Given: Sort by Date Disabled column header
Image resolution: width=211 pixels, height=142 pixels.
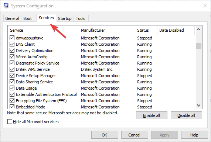Looking at the screenshot, I should (x=176, y=30).
